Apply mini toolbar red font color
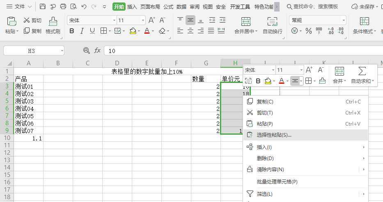This screenshot has height=202, width=383. (x=282, y=81)
